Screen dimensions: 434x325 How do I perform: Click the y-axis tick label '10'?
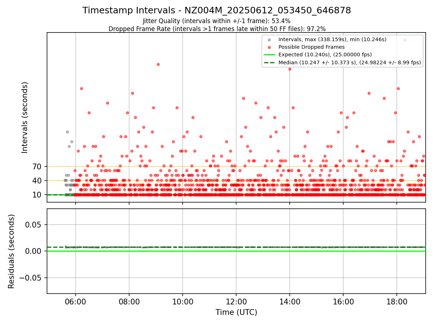[38, 195]
